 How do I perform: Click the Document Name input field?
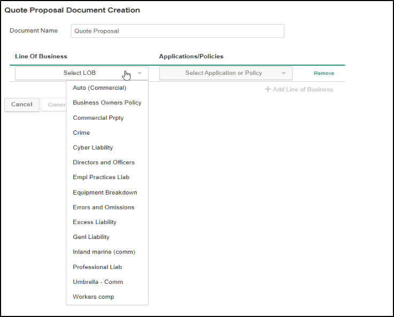pos(177,31)
